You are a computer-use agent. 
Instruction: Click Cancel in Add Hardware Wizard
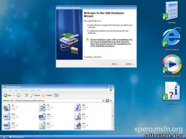click(129, 64)
